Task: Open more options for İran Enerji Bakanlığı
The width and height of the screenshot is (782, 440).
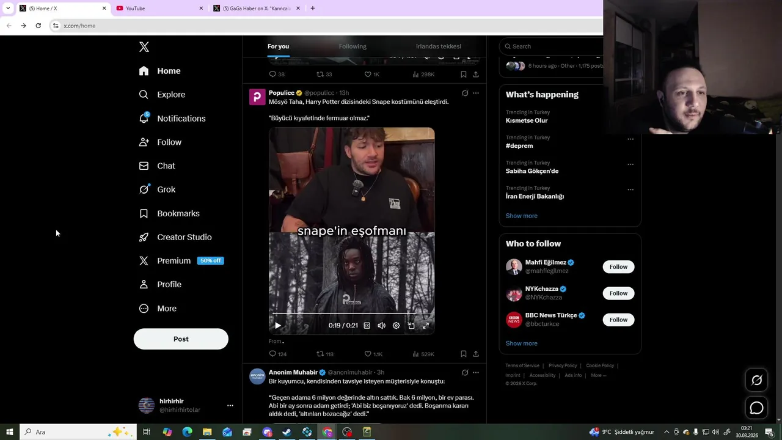Action: (630, 189)
